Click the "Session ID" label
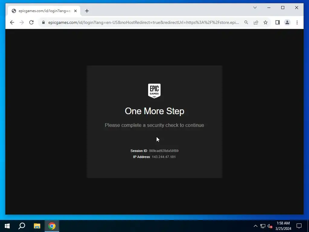This screenshot has height=232, width=309. (x=139, y=151)
